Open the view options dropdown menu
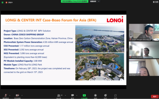 coord(95,1)
